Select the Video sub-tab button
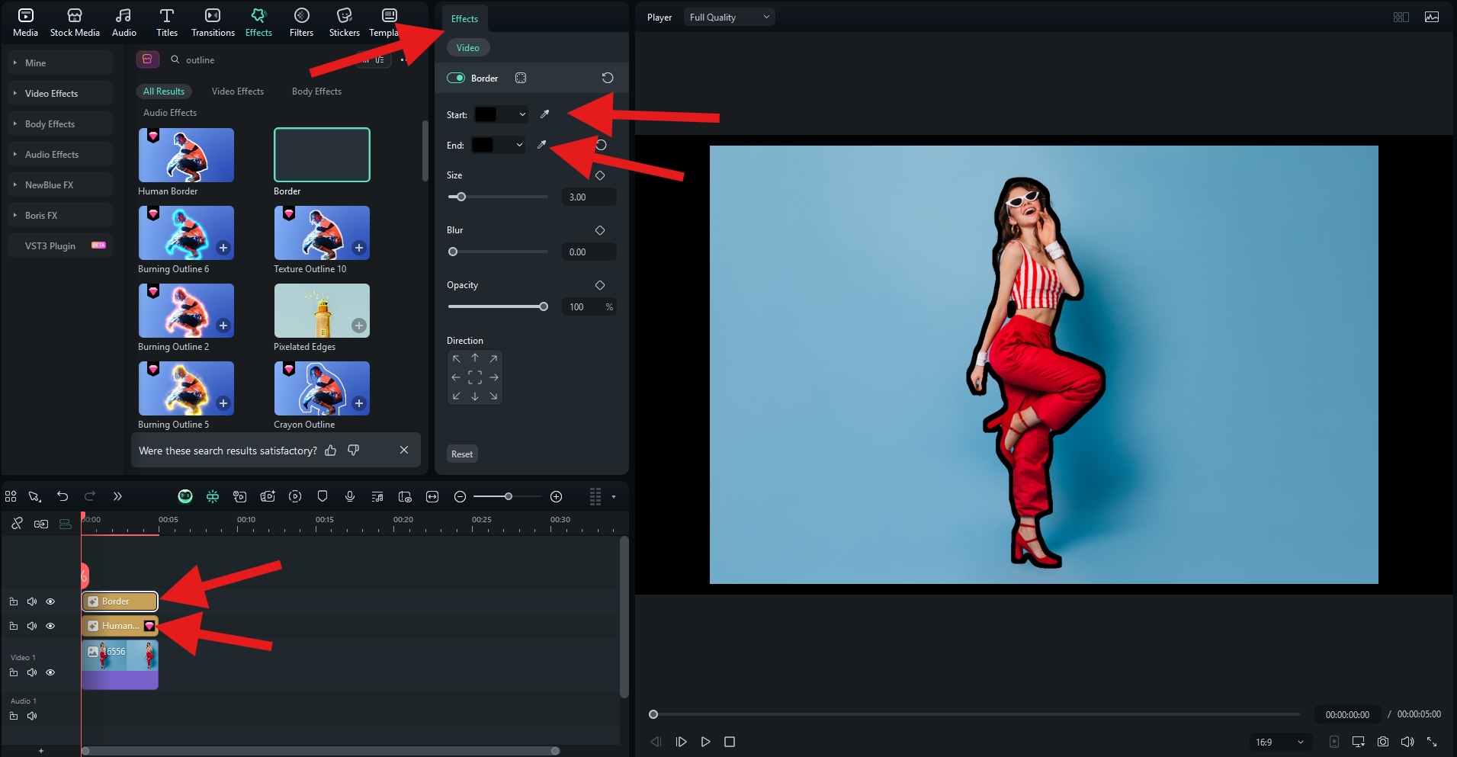Screen dimensions: 1457x757 [468, 48]
